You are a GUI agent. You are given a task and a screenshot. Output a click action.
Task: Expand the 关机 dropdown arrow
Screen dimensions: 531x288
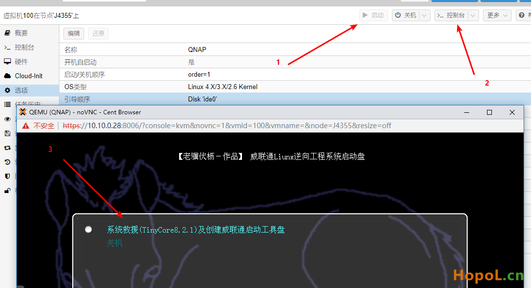pyautogui.click(x=425, y=15)
